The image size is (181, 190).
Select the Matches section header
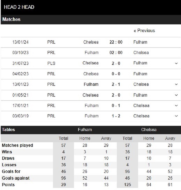pyautogui.click(x=11, y=19)
